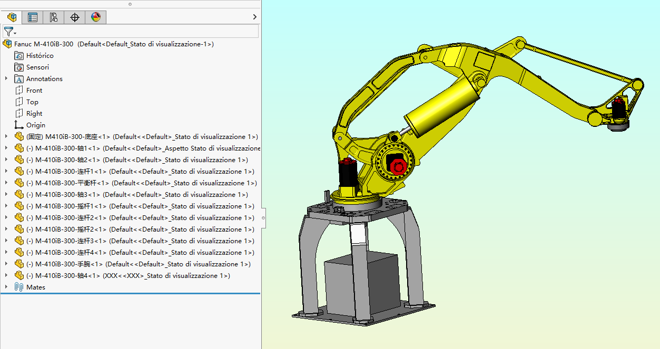Expand the M-410iB-300-连杆4<1> component

coord(6,252)
